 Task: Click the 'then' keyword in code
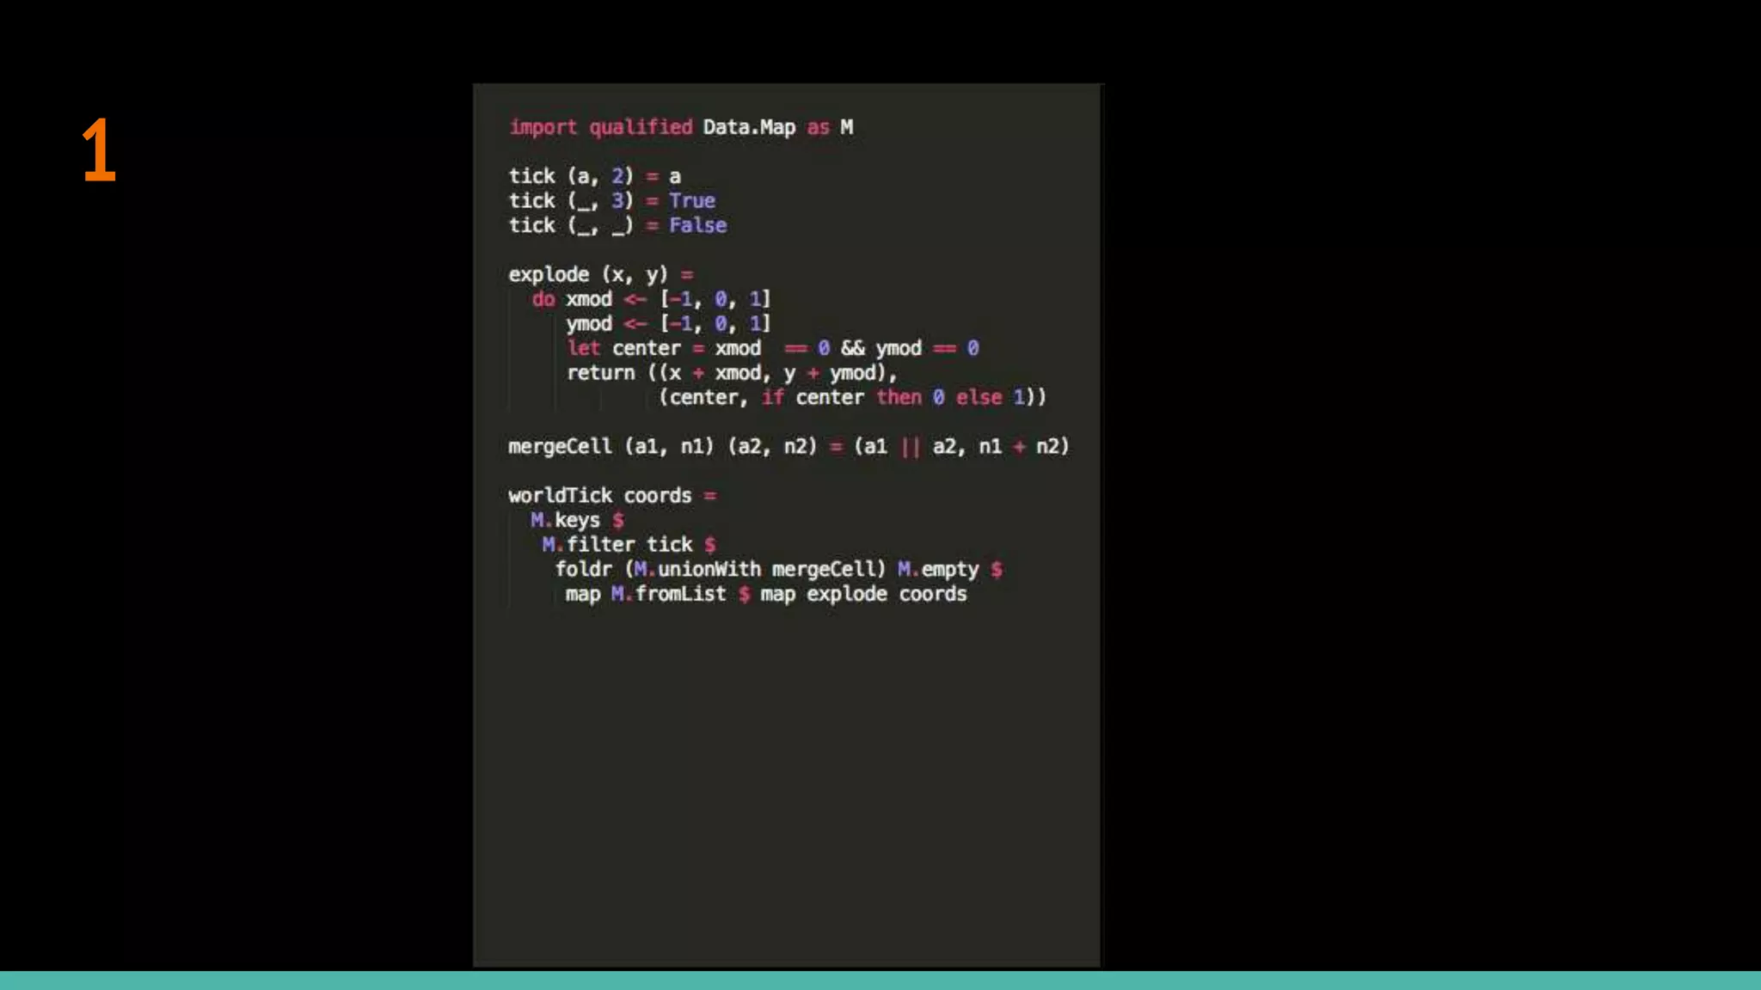[899, 398]
